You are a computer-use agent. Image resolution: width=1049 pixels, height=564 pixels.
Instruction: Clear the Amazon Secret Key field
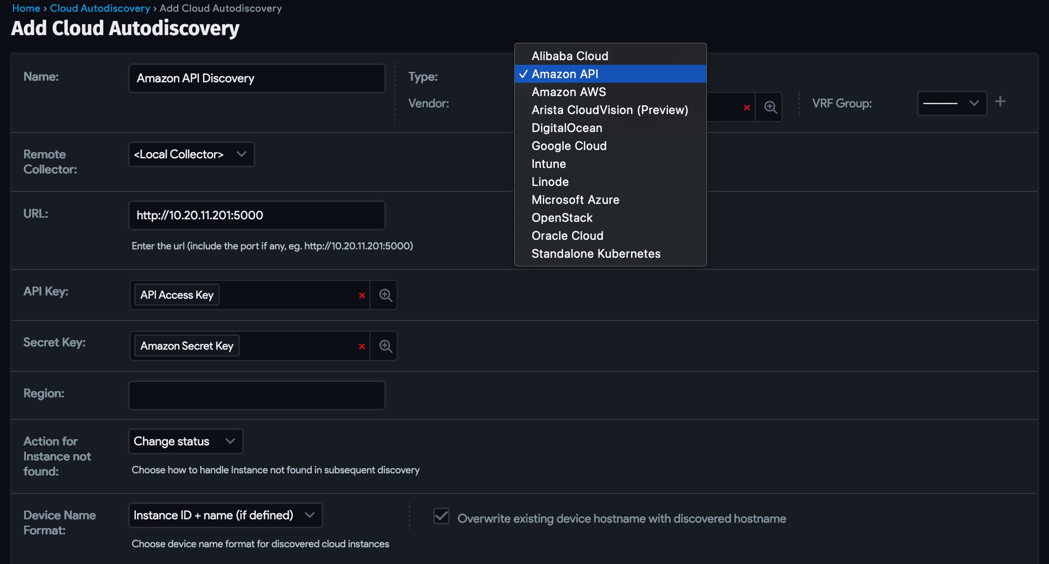pos(362,346)
